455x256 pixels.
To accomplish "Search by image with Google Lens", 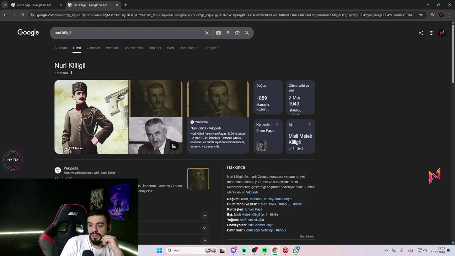I will (237, 33).
